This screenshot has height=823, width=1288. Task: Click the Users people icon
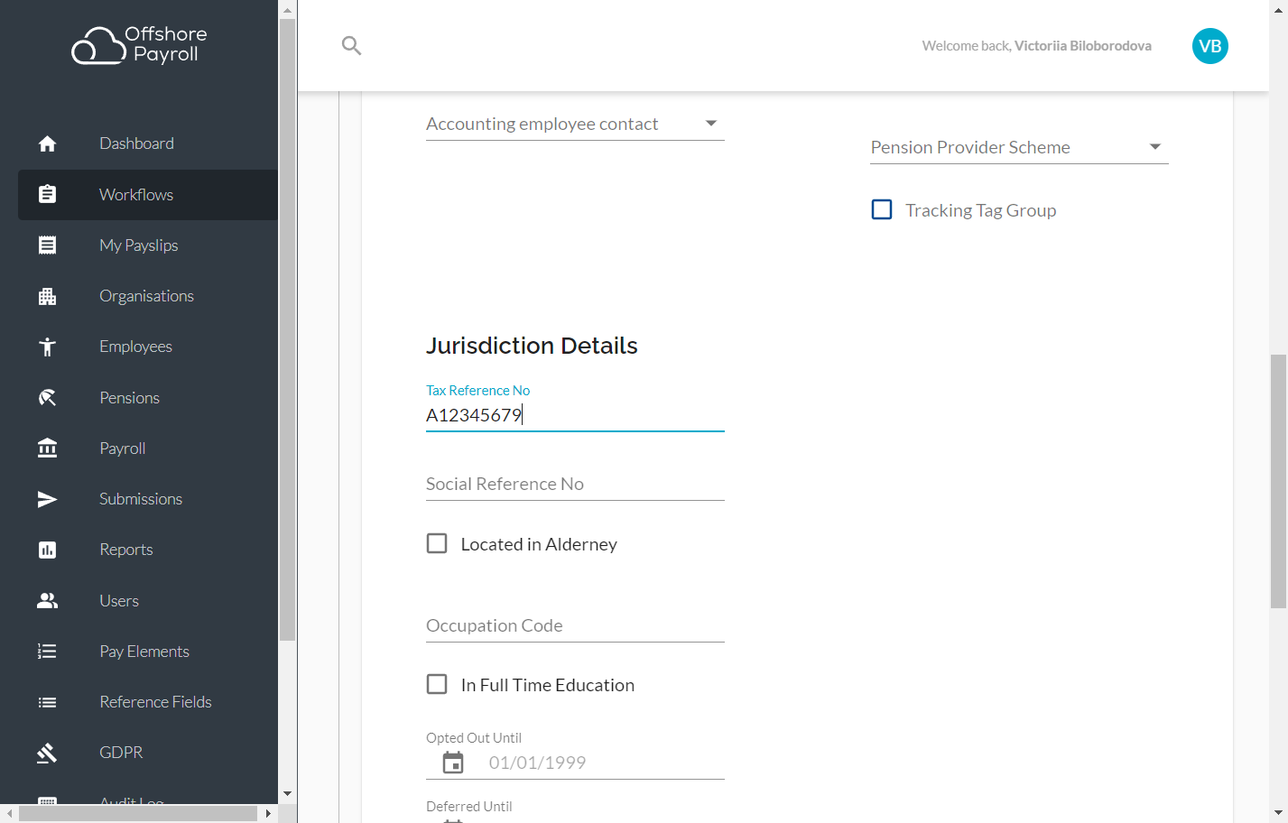tap(47, 600)
